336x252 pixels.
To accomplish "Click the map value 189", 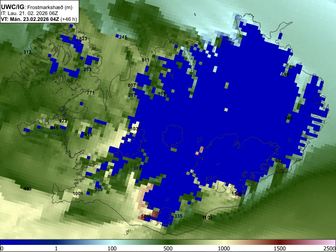I will (162, 94).
